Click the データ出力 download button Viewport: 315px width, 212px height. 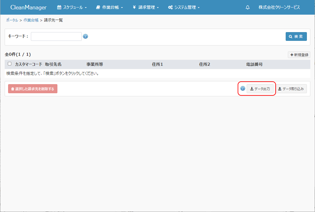pos(260,89)
